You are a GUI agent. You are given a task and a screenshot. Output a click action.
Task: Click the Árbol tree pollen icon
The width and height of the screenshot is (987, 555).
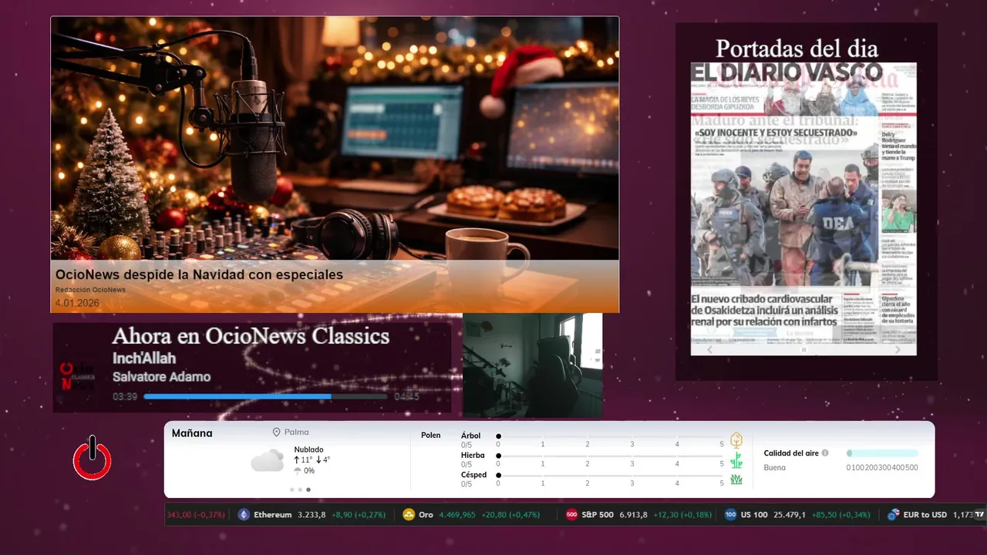pyautogui.click(x=736, y=441)
